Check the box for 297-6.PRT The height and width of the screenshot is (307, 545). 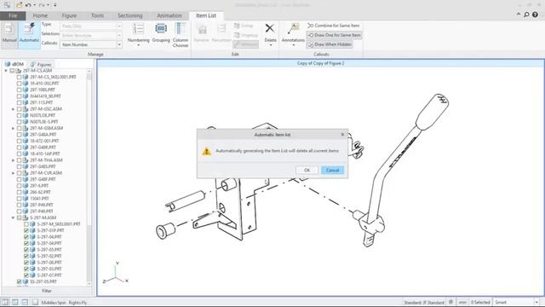pyautogui.click(x=19, y=186)
